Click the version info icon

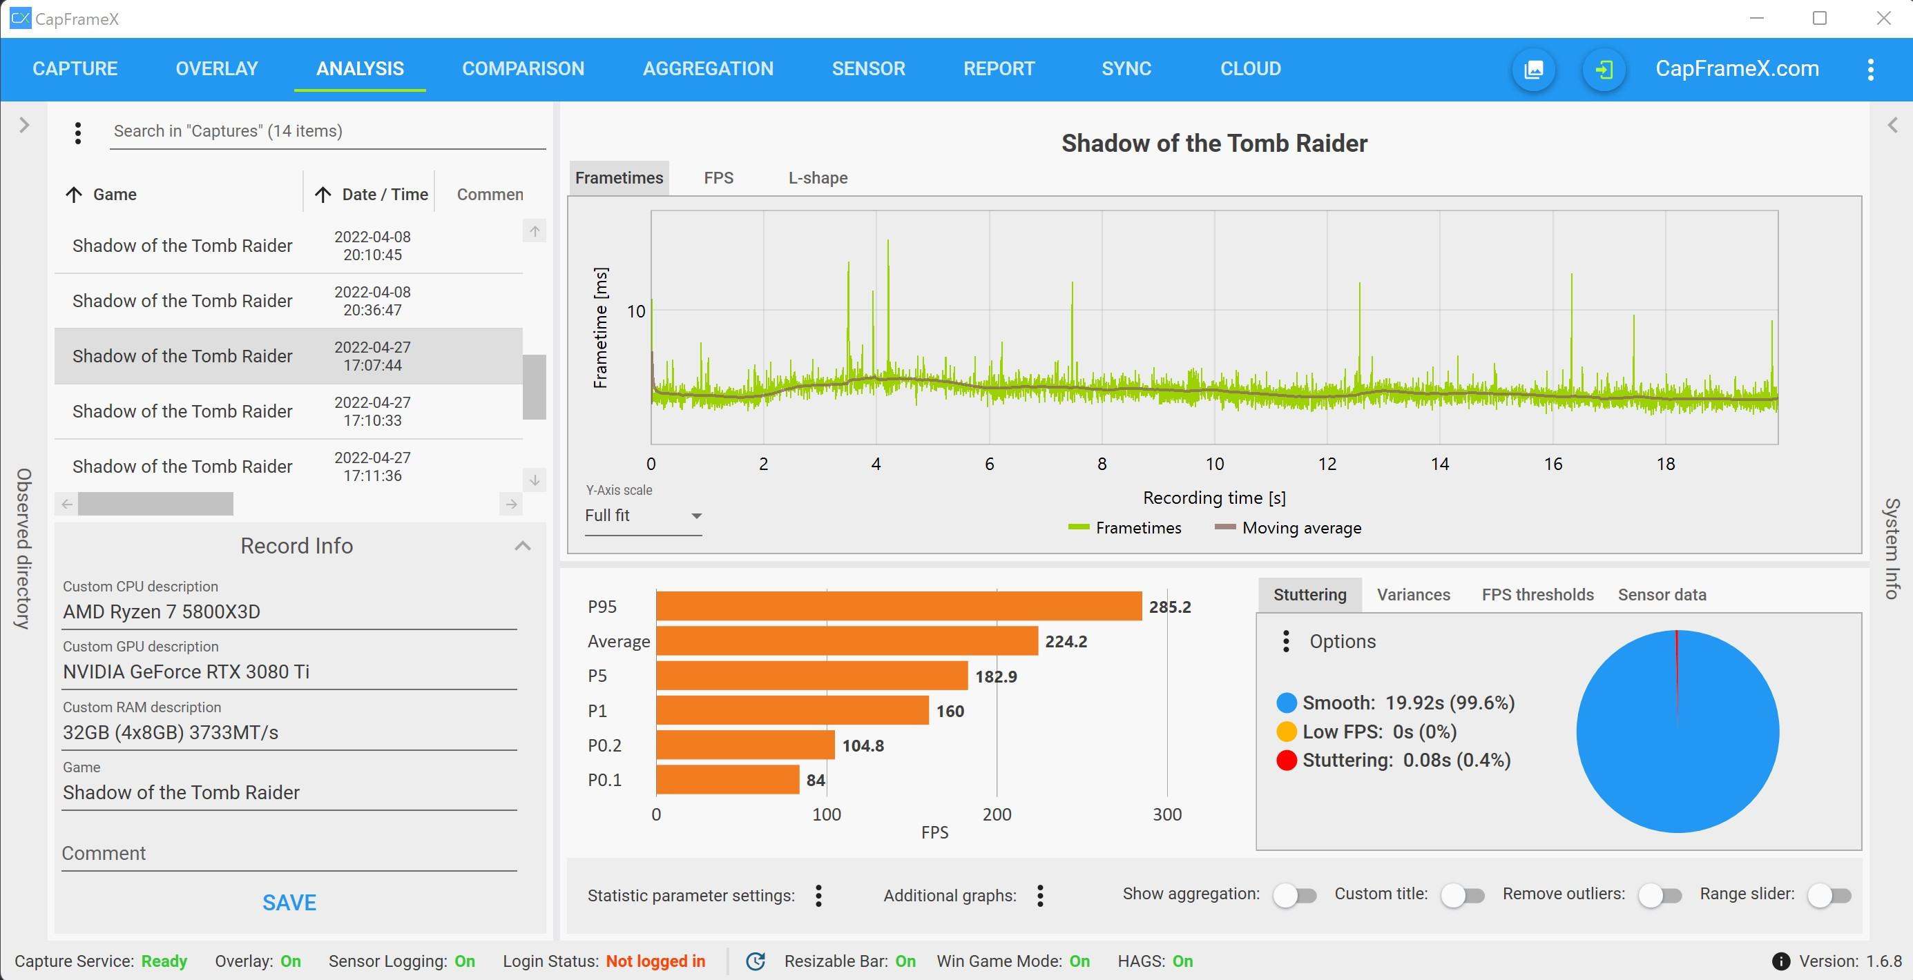pos(1781,961)
